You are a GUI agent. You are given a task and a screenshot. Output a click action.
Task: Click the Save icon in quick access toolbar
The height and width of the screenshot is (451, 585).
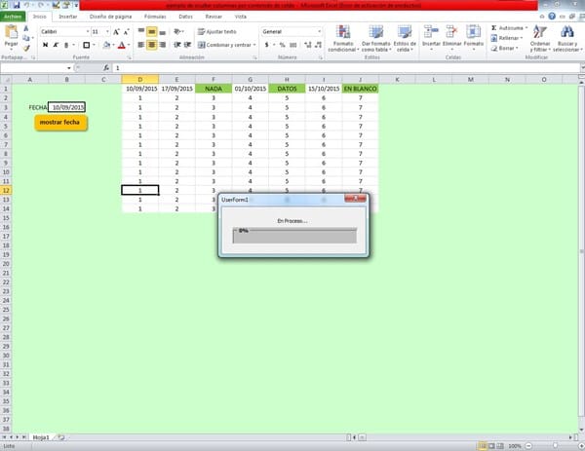[17, 5]
